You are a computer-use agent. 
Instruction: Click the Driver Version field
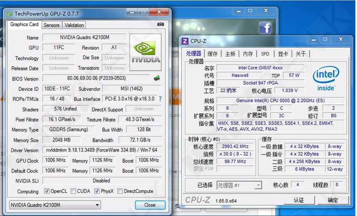pyautogui.click(x=102, y=150)
